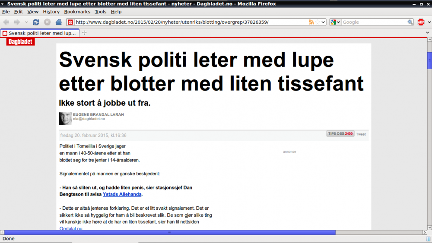Click the RSS feed icon in address bar

click(311, 22)
